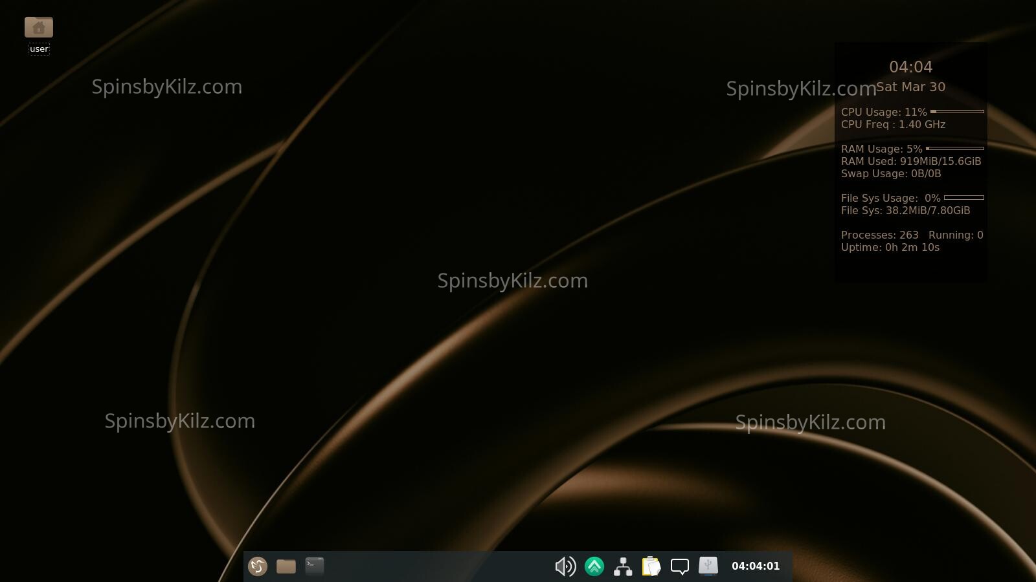
Task: Click the RAM Usage progress bar
Action: [955, 149]
